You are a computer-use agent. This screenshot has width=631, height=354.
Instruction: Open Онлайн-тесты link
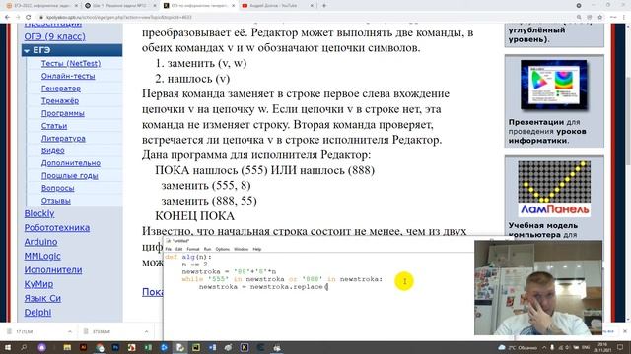[x=68, y=76]
